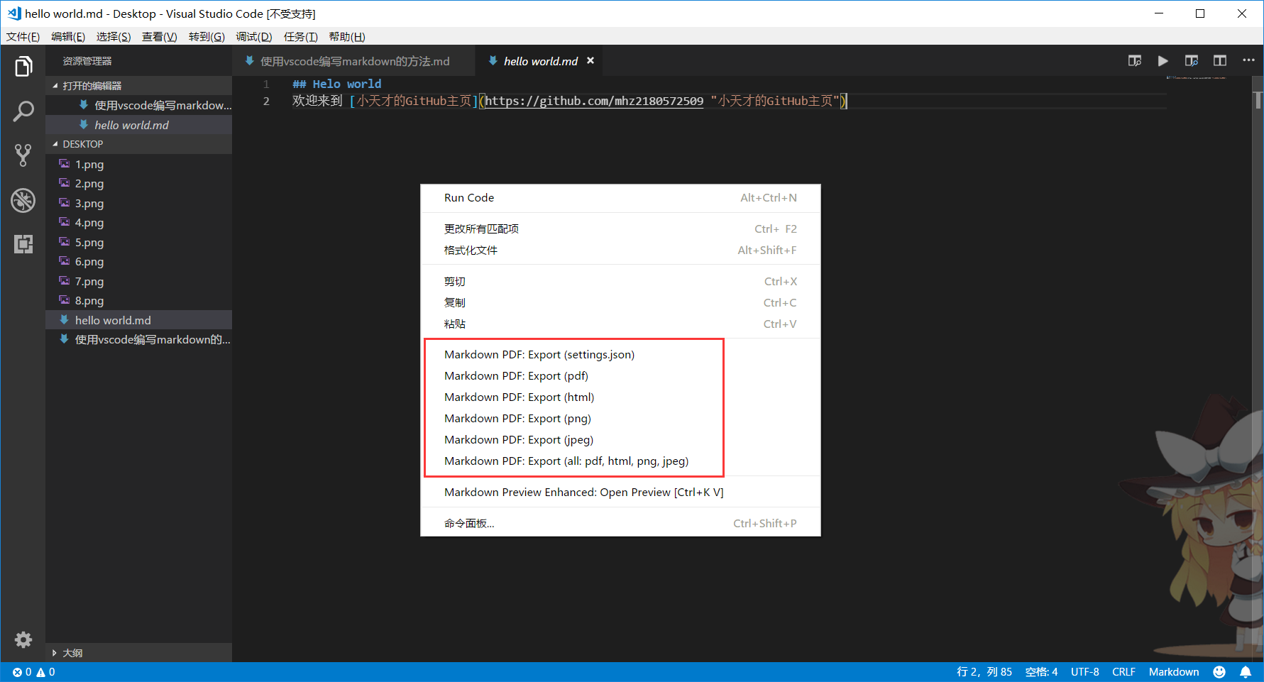Open 2.png in the file explorer
The image size is (1264, 682).
(x=138, y=184)
